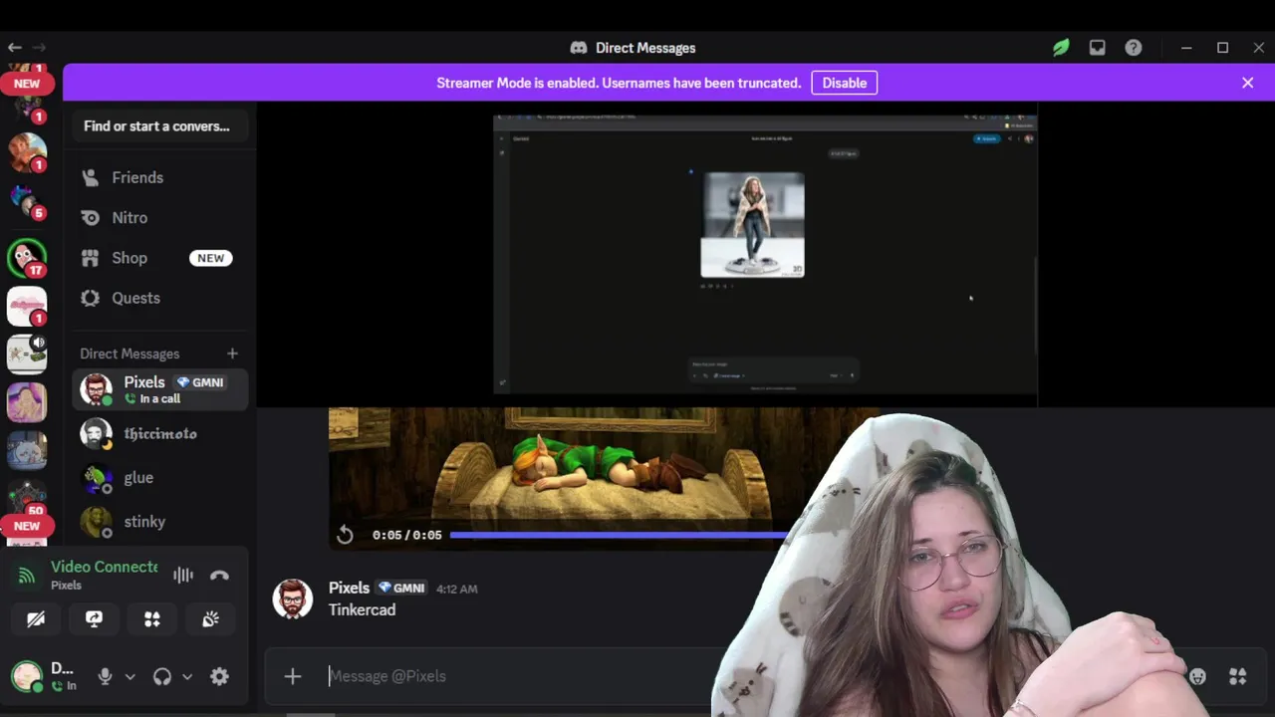
Task: Click the back navigation arrow
Action: click(14, 47)
